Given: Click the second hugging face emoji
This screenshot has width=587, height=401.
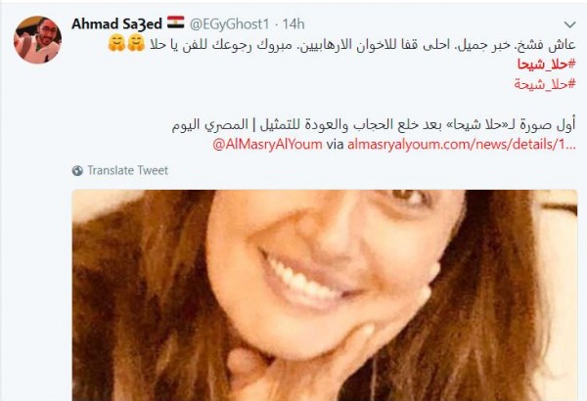Looking at the screenshot, I should click(x=136, y=43).
